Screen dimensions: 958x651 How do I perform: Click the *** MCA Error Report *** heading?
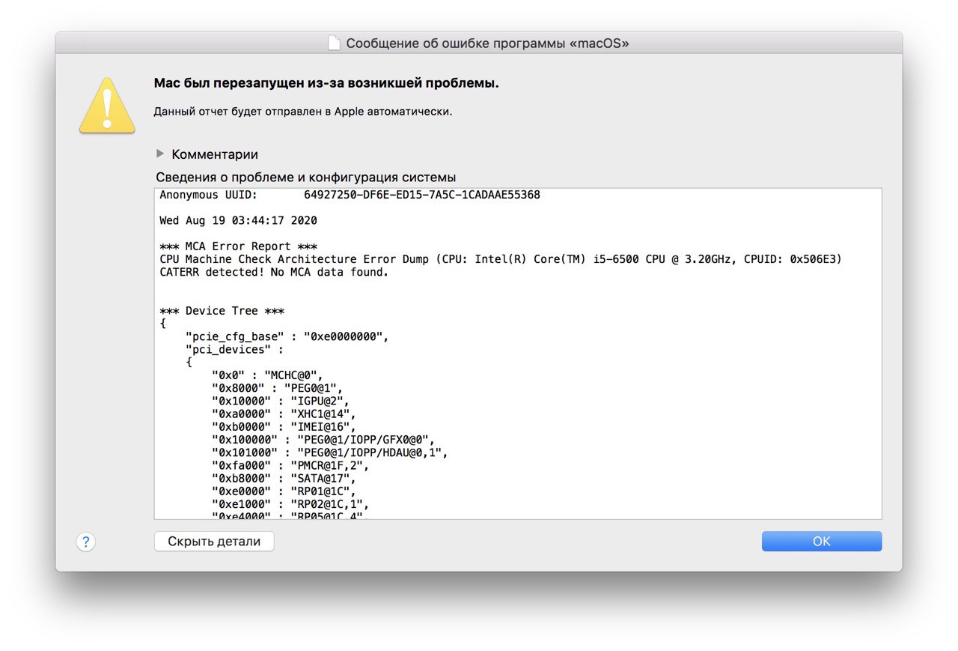[239, 246]
